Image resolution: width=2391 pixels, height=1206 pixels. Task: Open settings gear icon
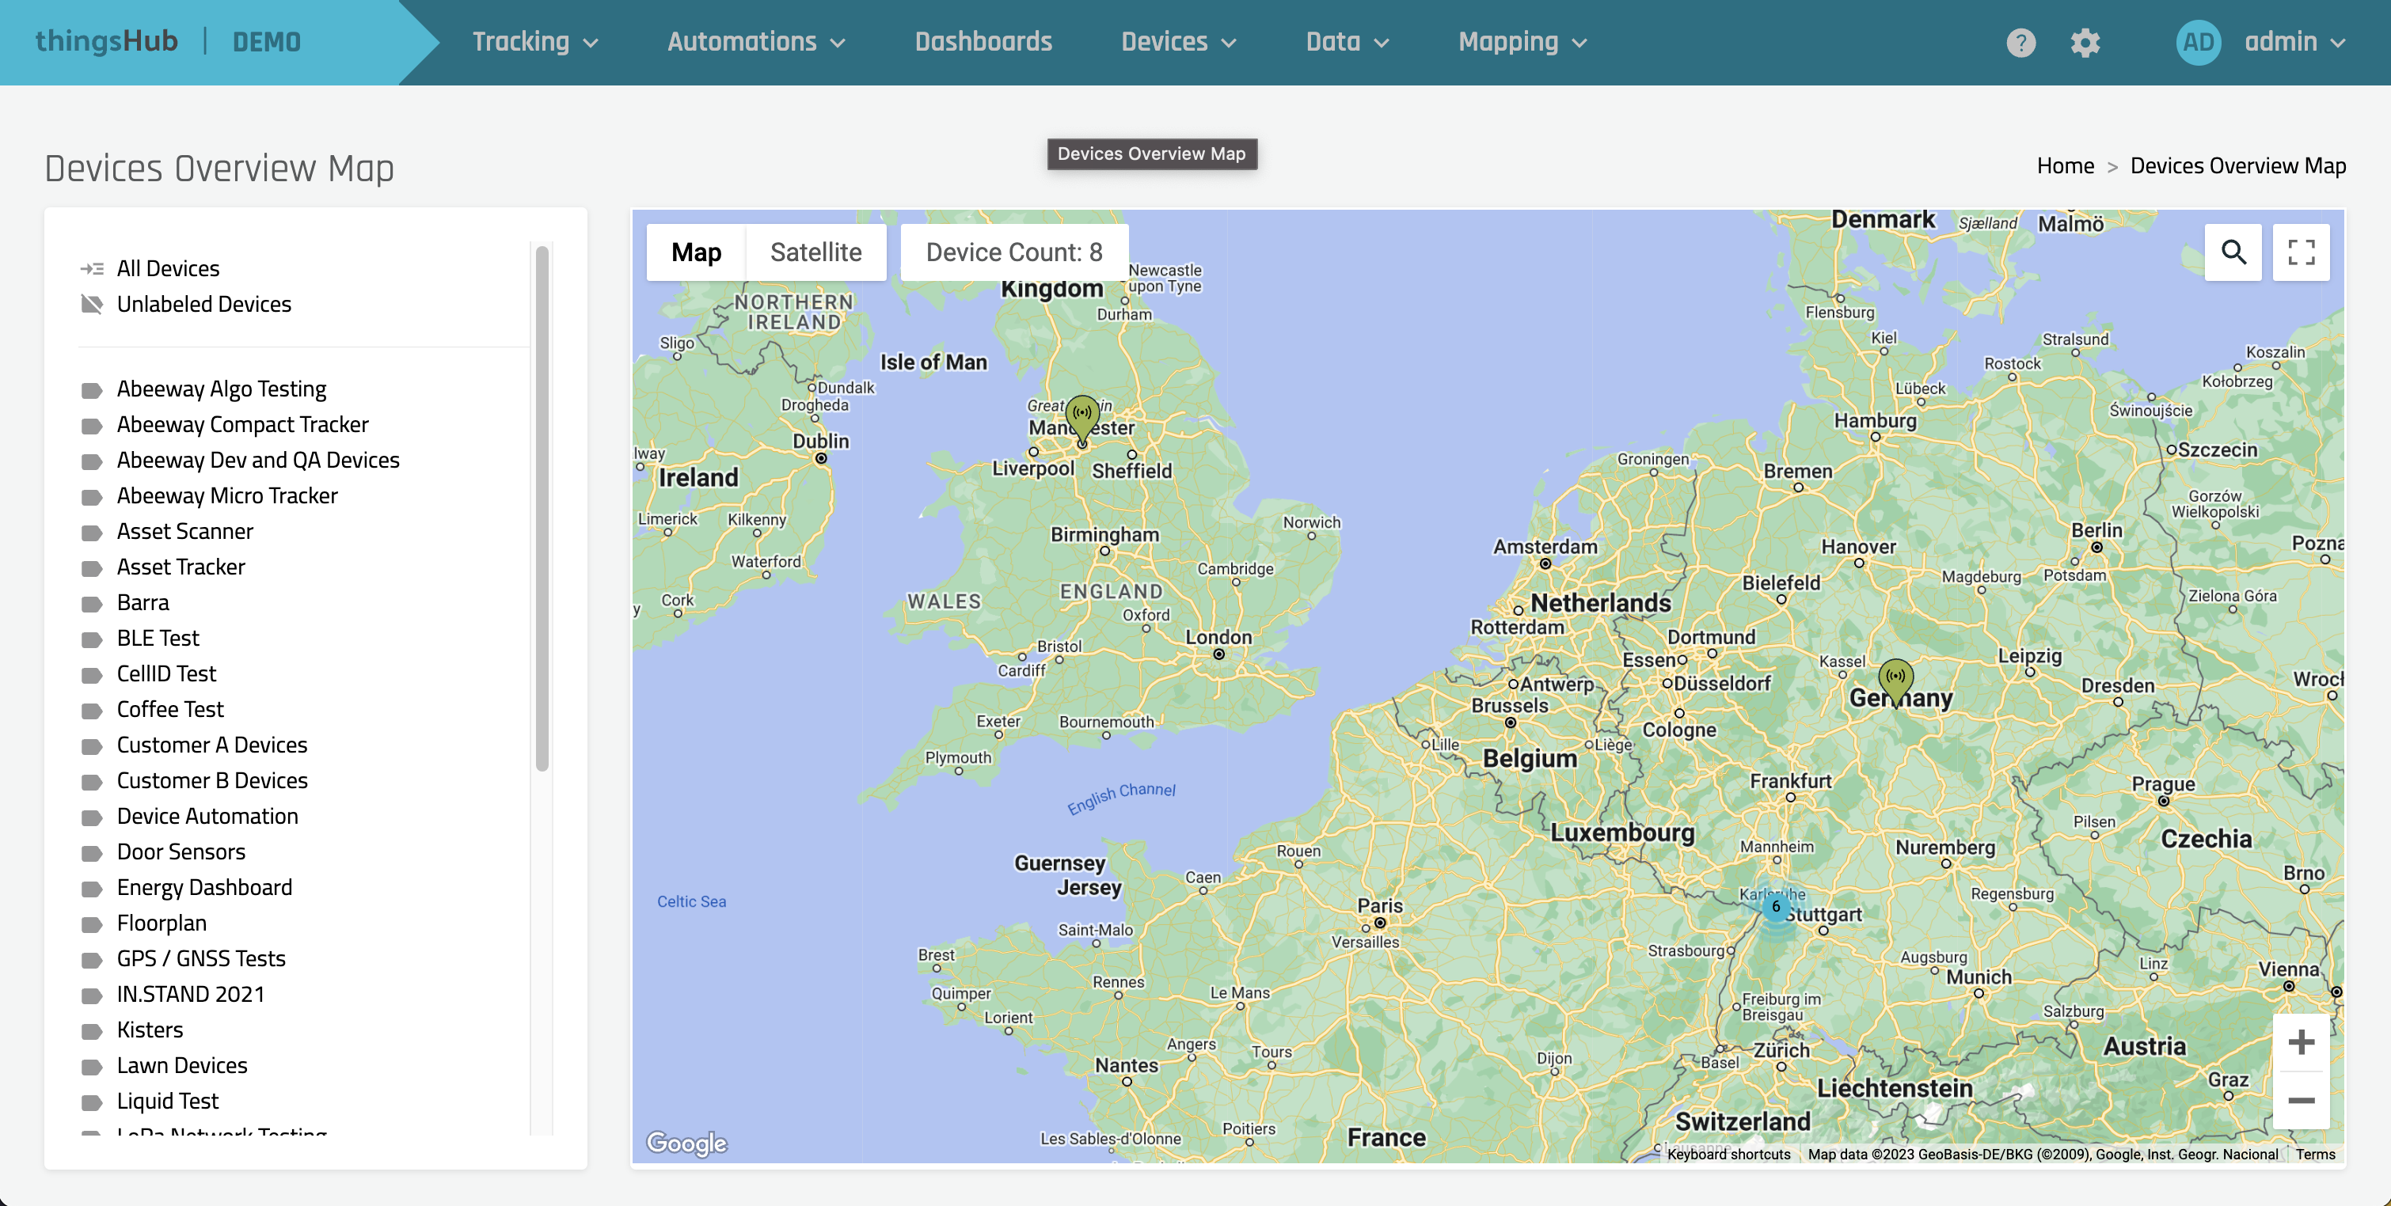click(2085, 43)
